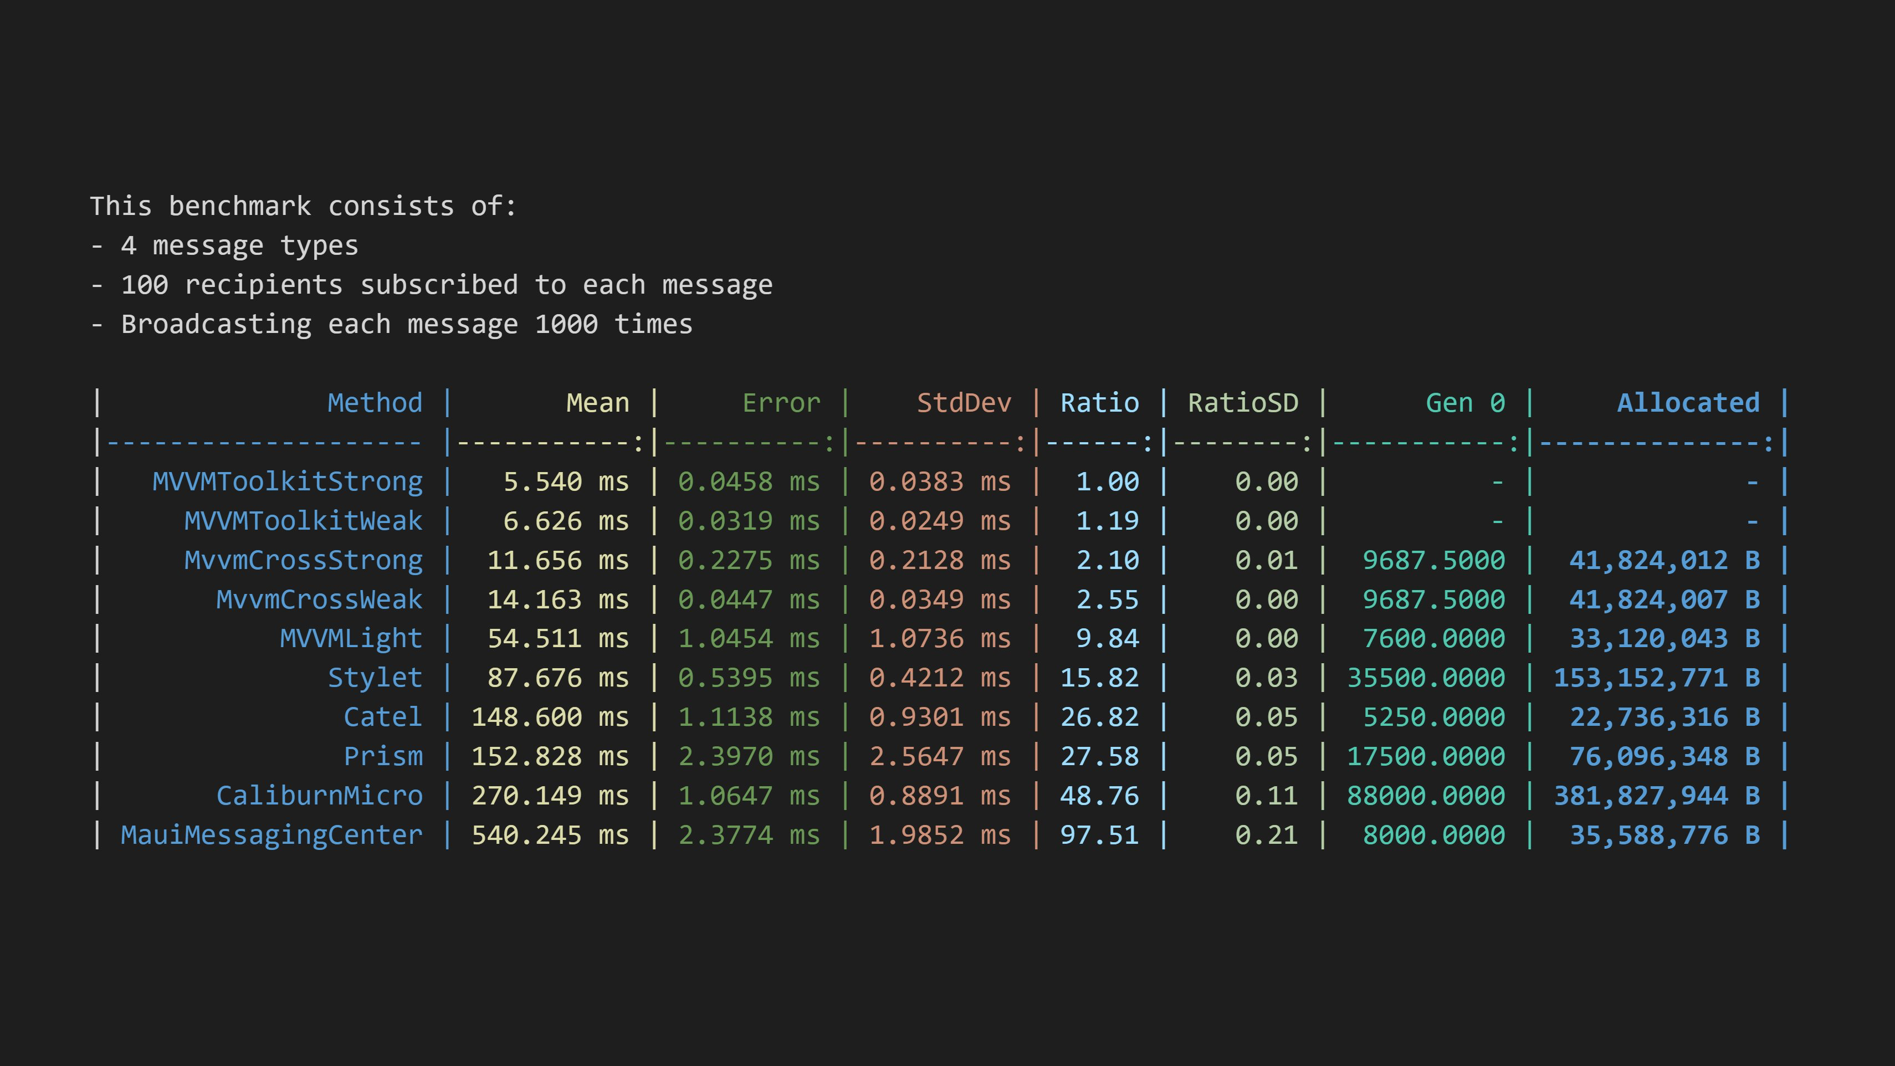1895x1066 pixels.
Task: Click the 1.19 ratio value
Action: click(x=1108, y=521)
